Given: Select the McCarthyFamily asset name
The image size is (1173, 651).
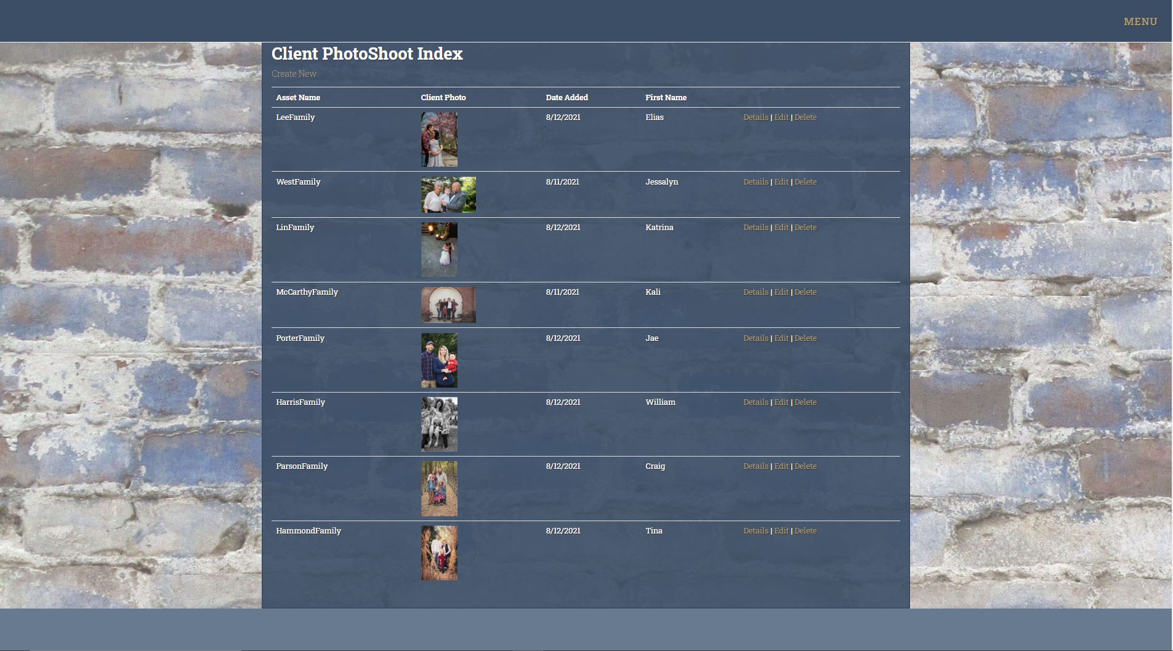Looking at the screenshot, I should click(x=307, y=292).
